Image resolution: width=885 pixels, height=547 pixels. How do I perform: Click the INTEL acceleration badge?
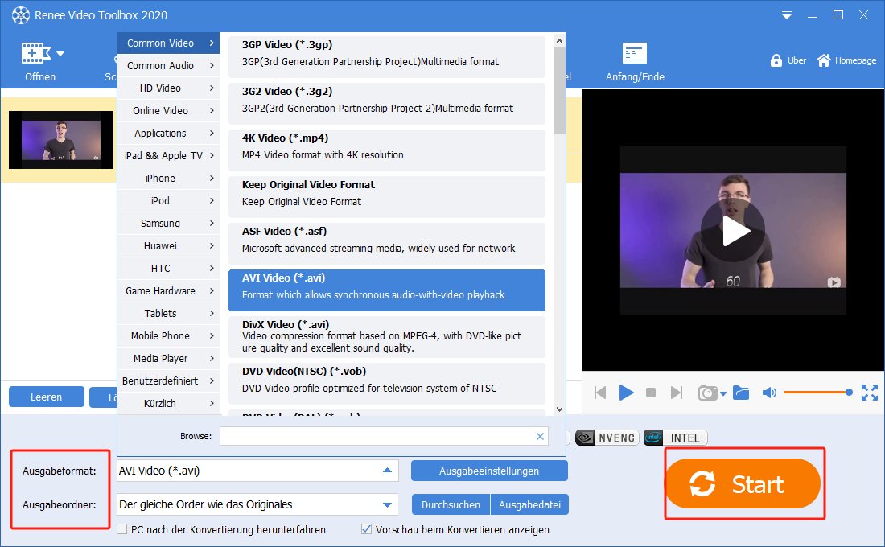click(675, 438)
